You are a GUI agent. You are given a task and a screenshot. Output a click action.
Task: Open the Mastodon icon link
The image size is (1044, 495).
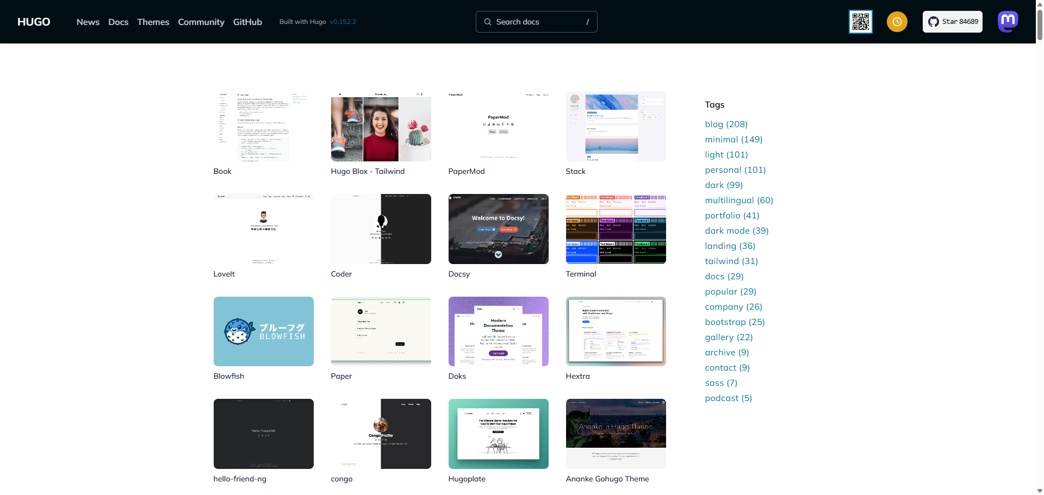1008,22
